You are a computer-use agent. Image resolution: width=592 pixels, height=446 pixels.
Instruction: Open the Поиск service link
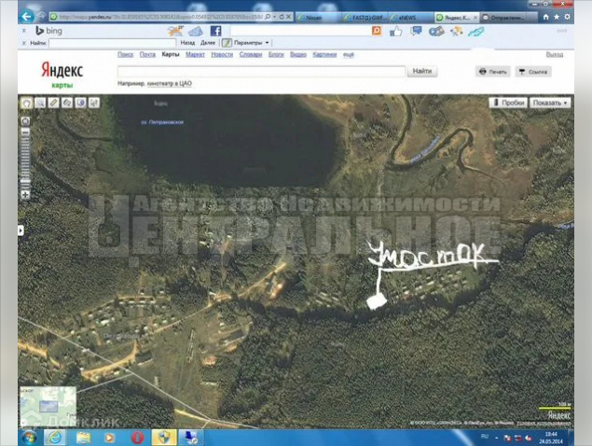click(125, 54)
